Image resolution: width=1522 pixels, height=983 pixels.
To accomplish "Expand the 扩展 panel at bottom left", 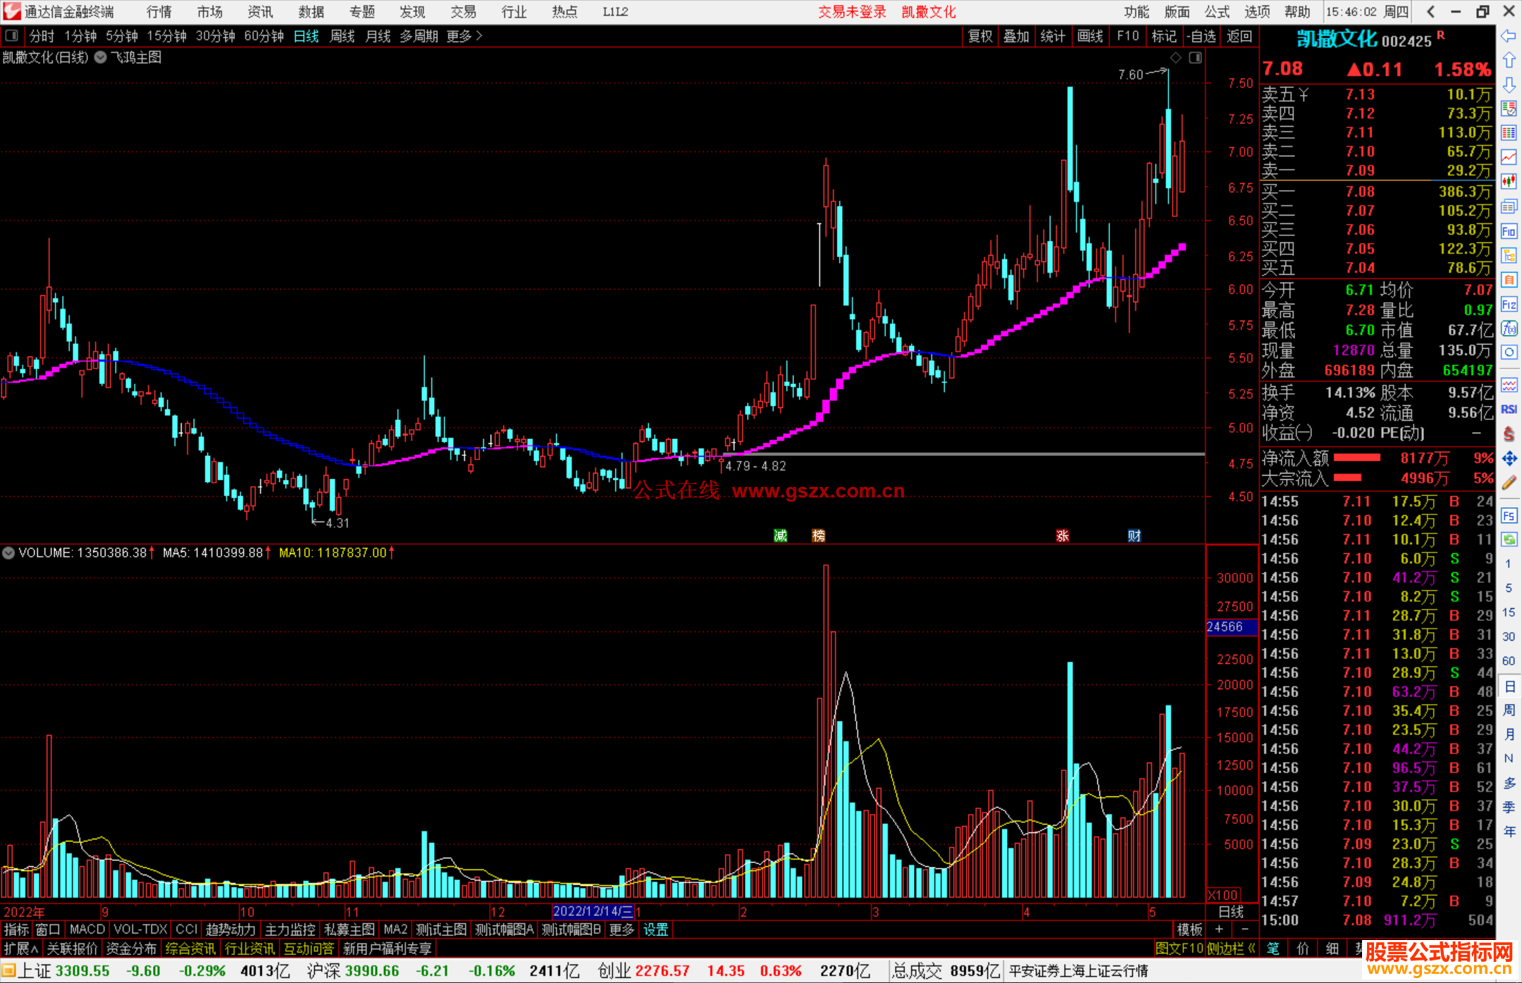I will (x=21, y=948).
